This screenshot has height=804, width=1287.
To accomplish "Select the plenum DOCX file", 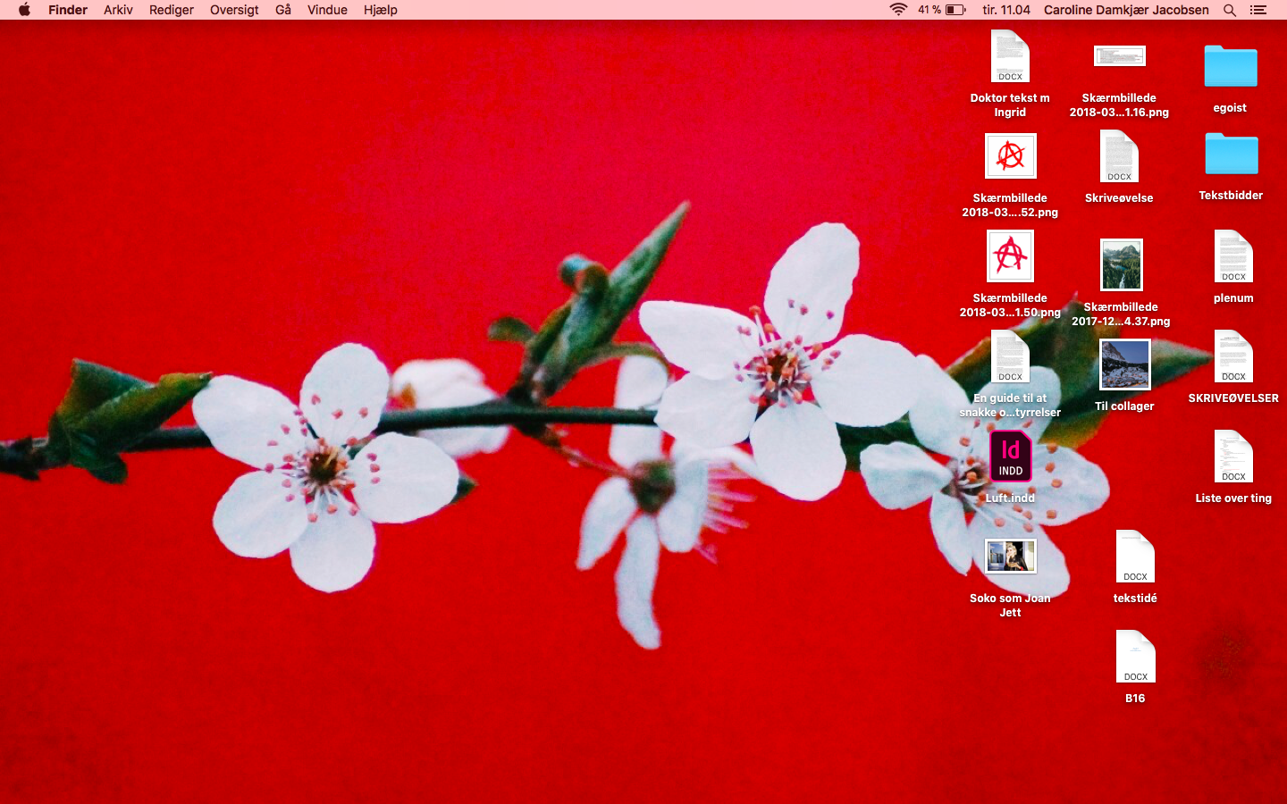I will pyautogui.click(x=1233, y=257).
